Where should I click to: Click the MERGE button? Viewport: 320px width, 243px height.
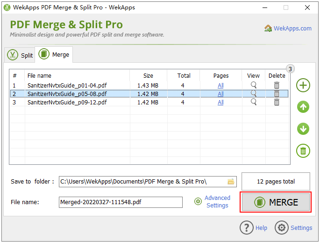[276, 202]
